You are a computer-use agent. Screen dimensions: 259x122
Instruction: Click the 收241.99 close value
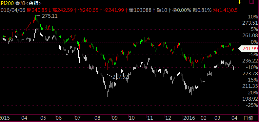114,10
